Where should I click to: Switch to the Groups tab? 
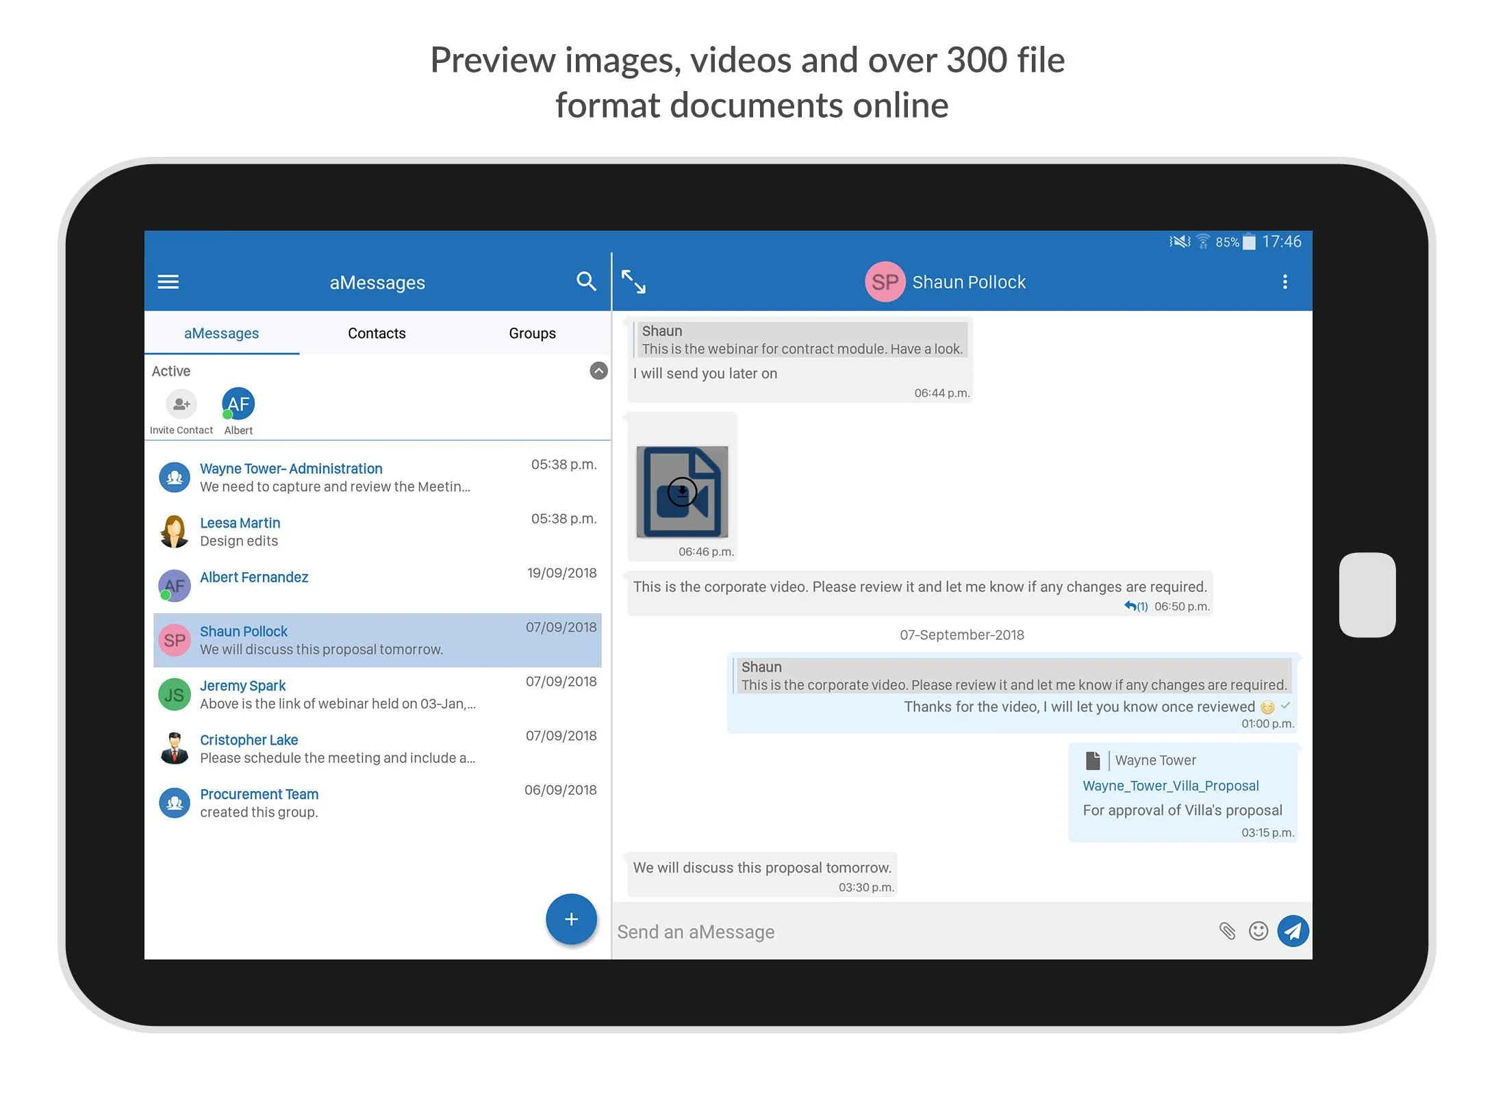pos(533,334)
